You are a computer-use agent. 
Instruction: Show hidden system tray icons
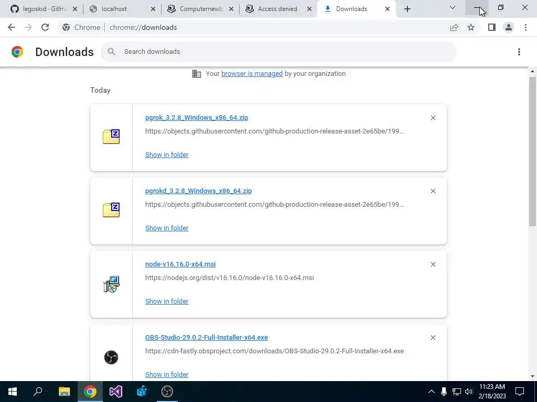[432, 392]
